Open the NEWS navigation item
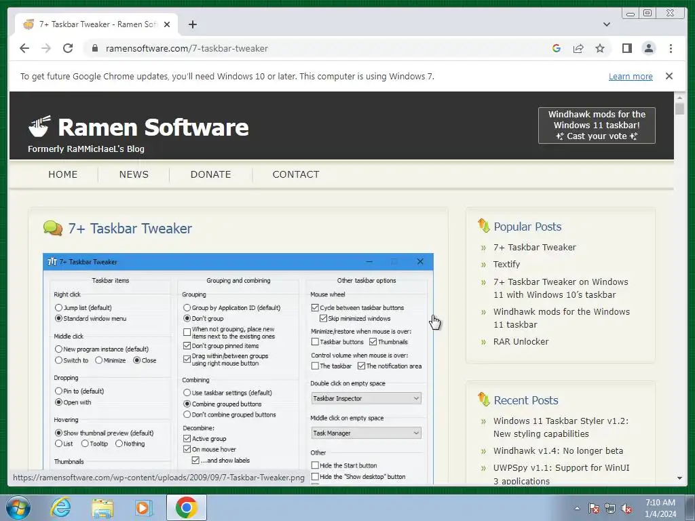Image resolution: width=695 pixels, height=521 pixels. (134, 174)
